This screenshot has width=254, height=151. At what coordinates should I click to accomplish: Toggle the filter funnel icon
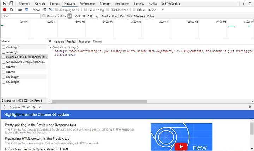coord(26,10)
